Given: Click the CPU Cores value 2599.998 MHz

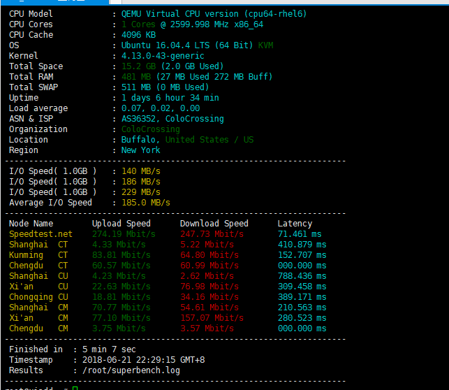Looking at the screenshot, I should coord(199,24).
